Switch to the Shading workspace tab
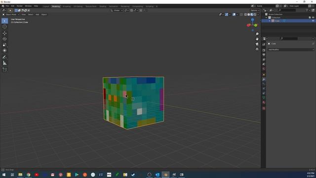The height and width of the screenshot is (178, 316). click(x=103, y=6)
